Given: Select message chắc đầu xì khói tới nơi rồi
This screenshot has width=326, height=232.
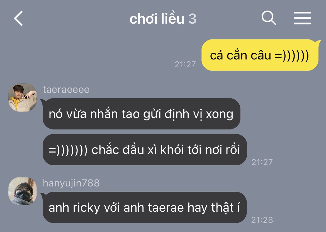Looking at the screenshot, I should coord(145,149).
